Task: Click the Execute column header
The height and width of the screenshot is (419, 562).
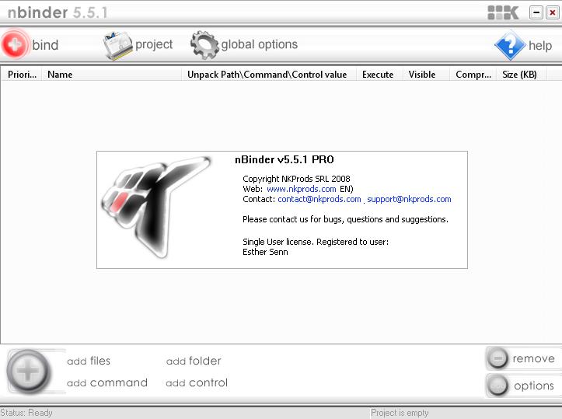Action: tap(379, 74)
